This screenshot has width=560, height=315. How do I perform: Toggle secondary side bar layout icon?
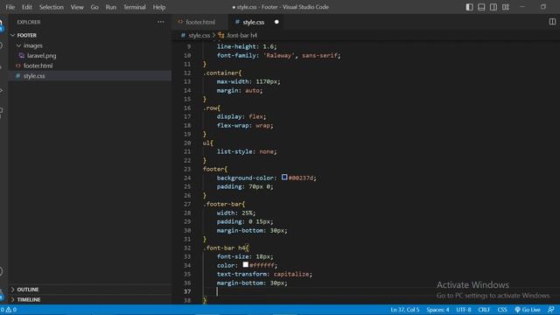click(493, 7)
